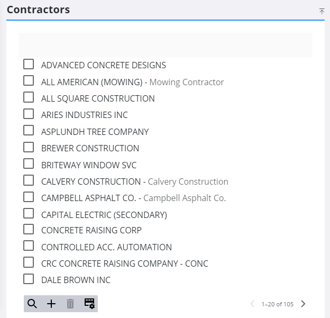Screen dimensions: 330x318
Task: Check the CONTROLLED ACC. AUTOMATION checkbox
Action: click(x=29, y=246)
